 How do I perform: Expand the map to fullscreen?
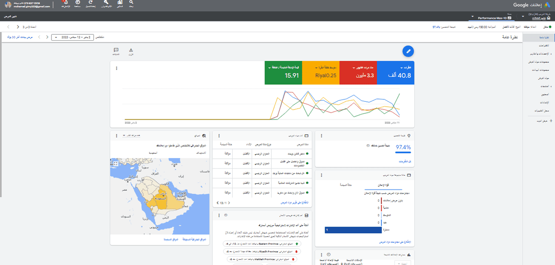116,163
